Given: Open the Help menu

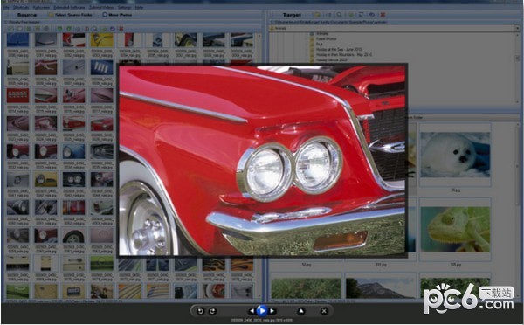Looking at the screenshot, I should pyautogui.click(x=139, y=7).
